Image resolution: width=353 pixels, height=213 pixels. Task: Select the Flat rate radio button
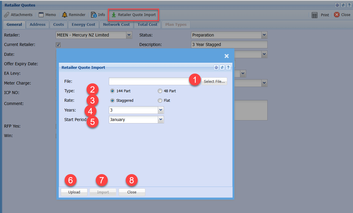point(160,101)
